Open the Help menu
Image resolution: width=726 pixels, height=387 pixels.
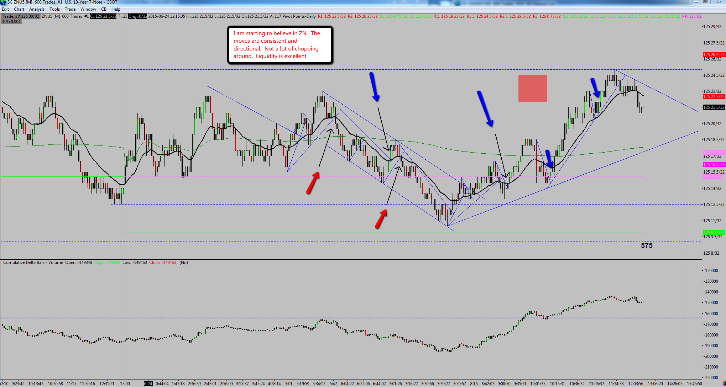click(x=116, y=9)
